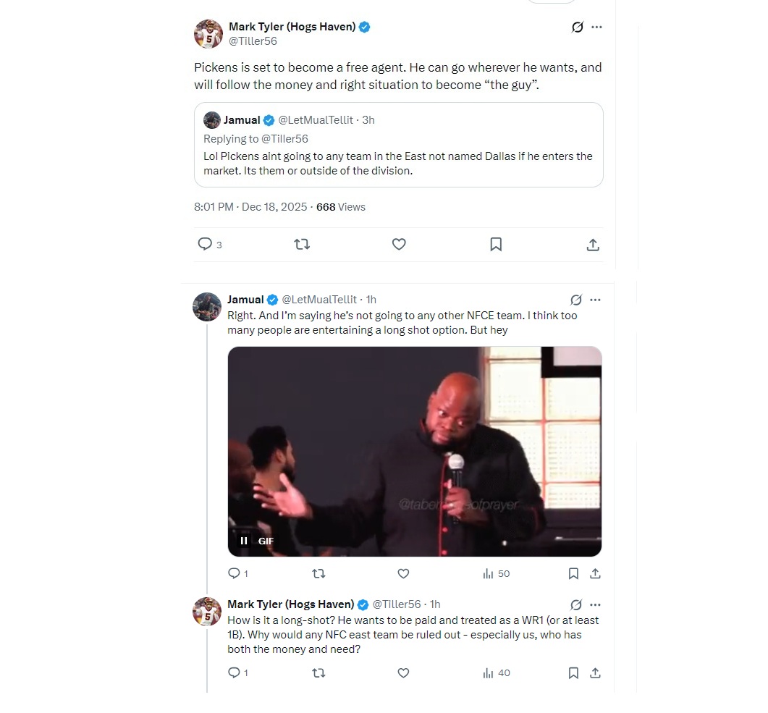Like Jamual's reply with the GIF

pyautogui.click(x=403, y=573)
